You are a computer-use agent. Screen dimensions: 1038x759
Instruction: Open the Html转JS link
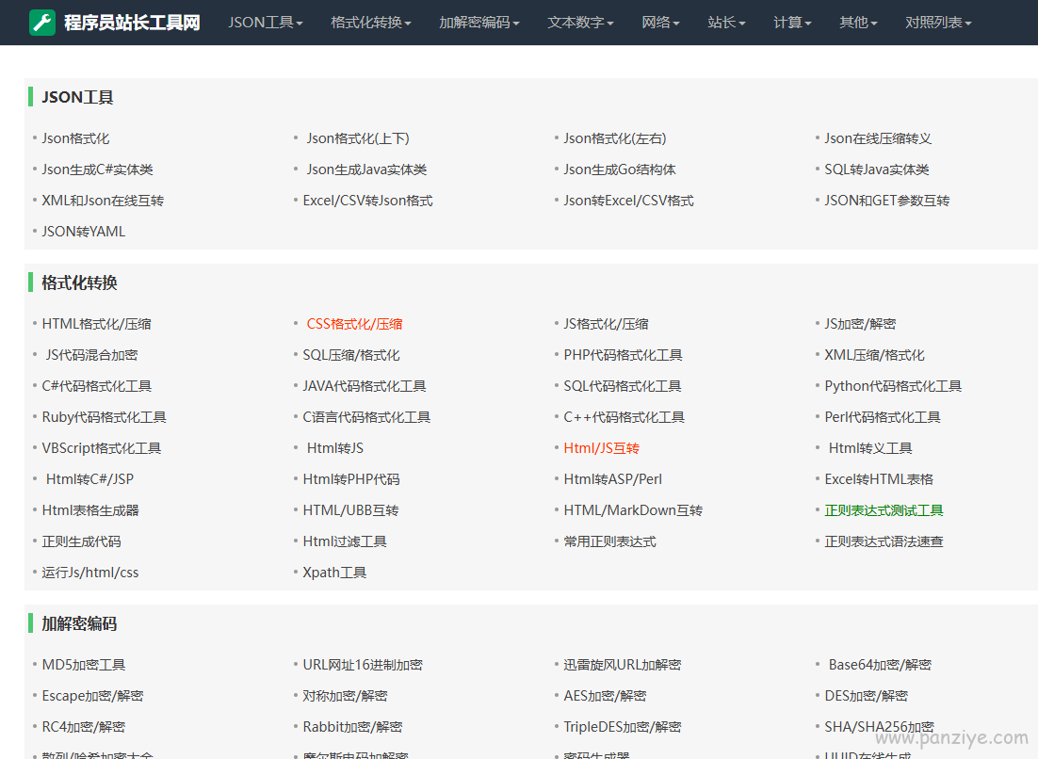tap(335, 448)
